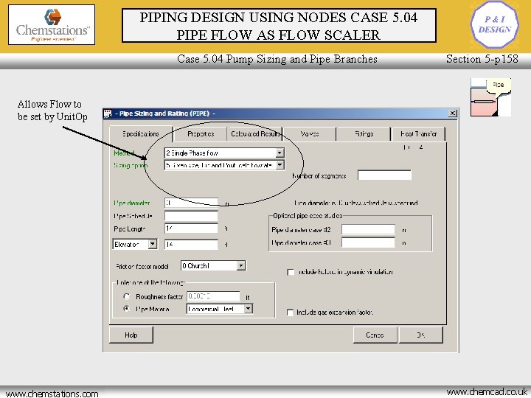Click the dialog title bar icon

point(108,114)
